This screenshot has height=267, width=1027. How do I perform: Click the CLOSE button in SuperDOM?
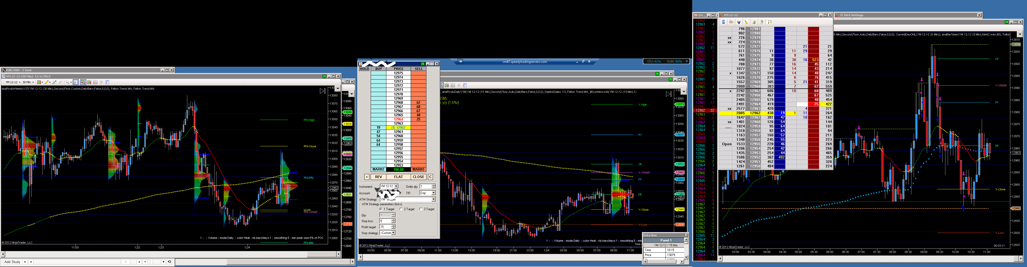pos(418,177)
